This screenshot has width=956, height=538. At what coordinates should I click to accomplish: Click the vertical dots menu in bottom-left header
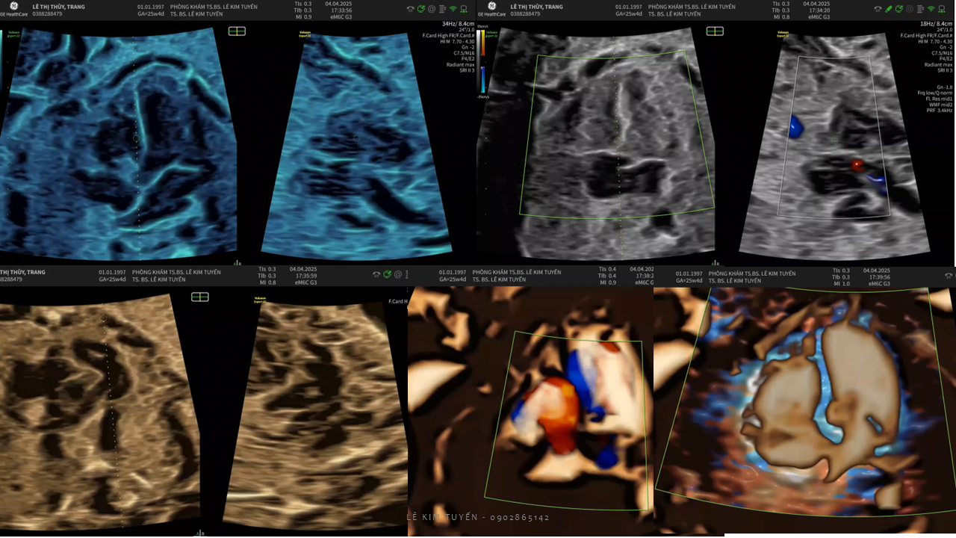pos(407,274)
